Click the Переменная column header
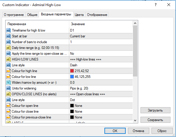 tap(37, 24)
